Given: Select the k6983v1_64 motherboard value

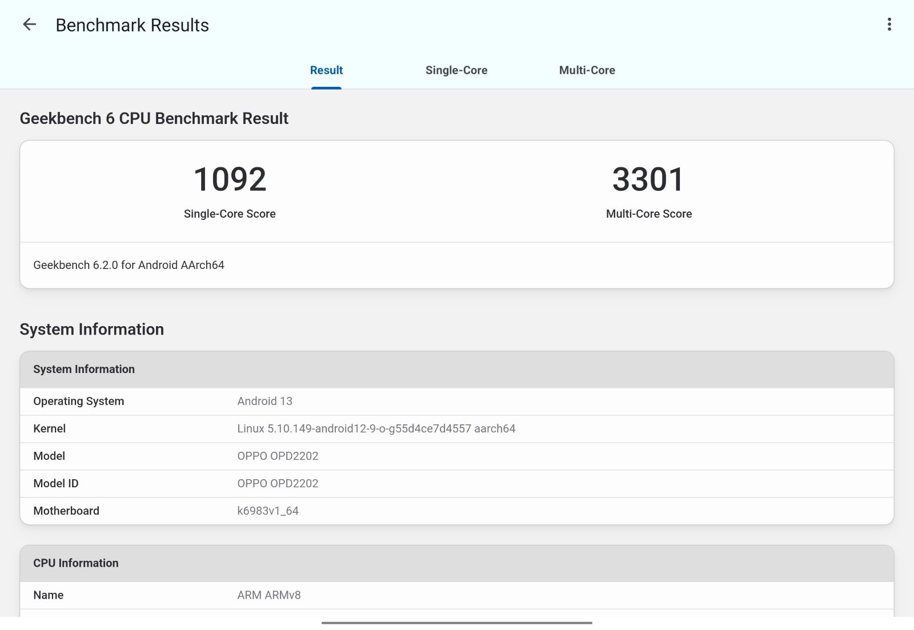Looking at the screenshot, I should tap(268, 511).
